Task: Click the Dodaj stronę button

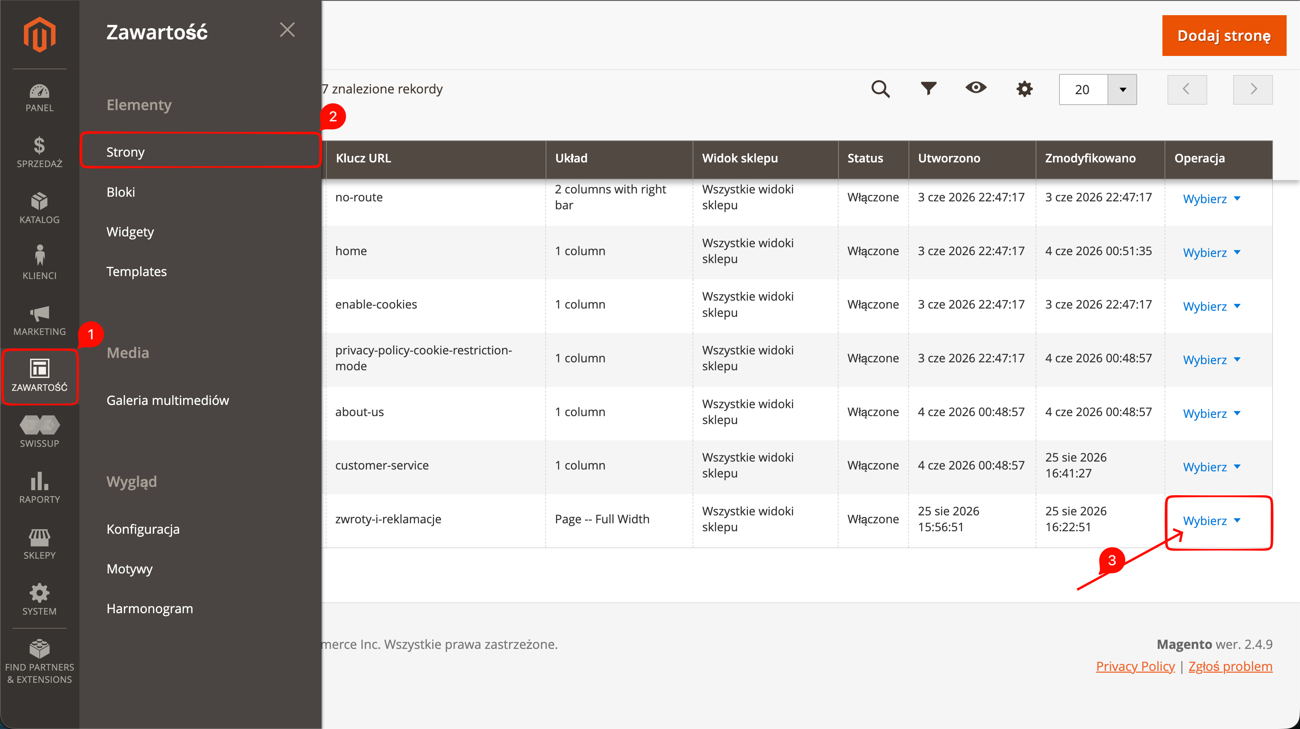Action: [x=1224, y=35]
